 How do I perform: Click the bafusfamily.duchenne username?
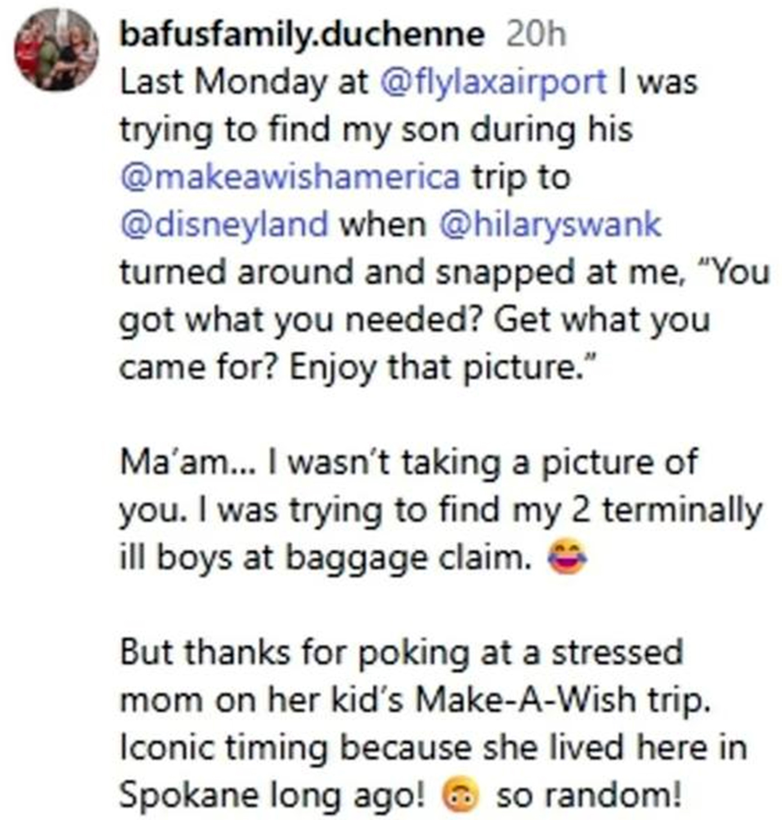[x=302, y=35]
